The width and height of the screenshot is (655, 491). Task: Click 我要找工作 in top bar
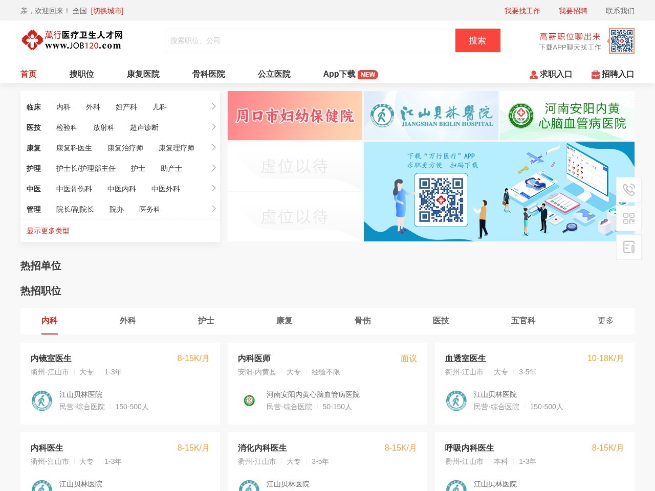(522, 11)
